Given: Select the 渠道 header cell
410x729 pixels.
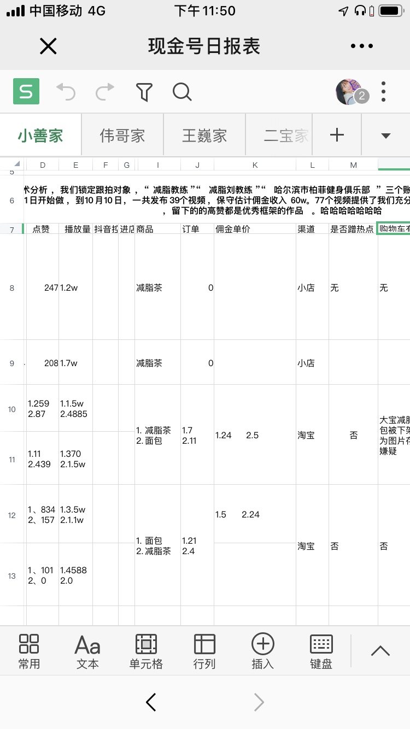Looking at the screenshot, I should pyautogui.click(x=312, y=229).
